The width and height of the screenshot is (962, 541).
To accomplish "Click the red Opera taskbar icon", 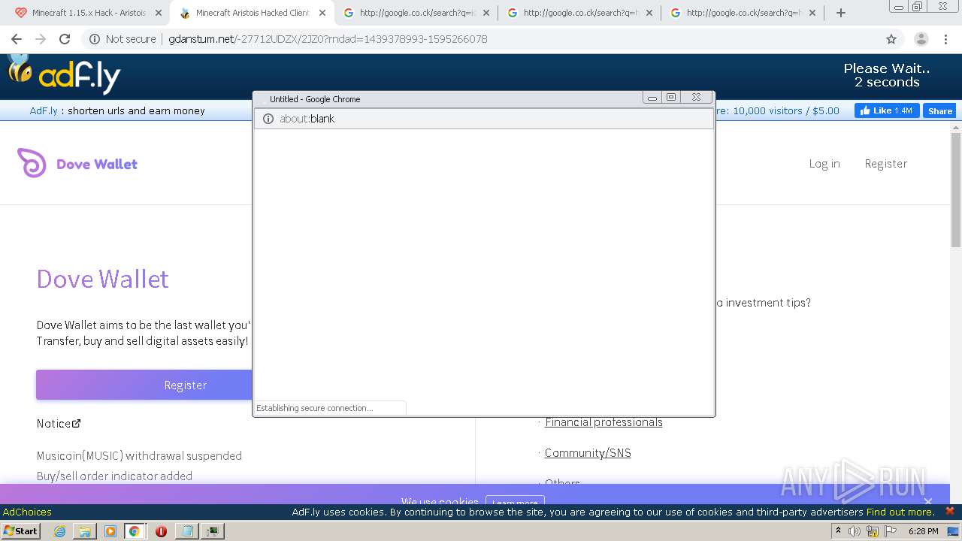I will [x=161, y=531].
